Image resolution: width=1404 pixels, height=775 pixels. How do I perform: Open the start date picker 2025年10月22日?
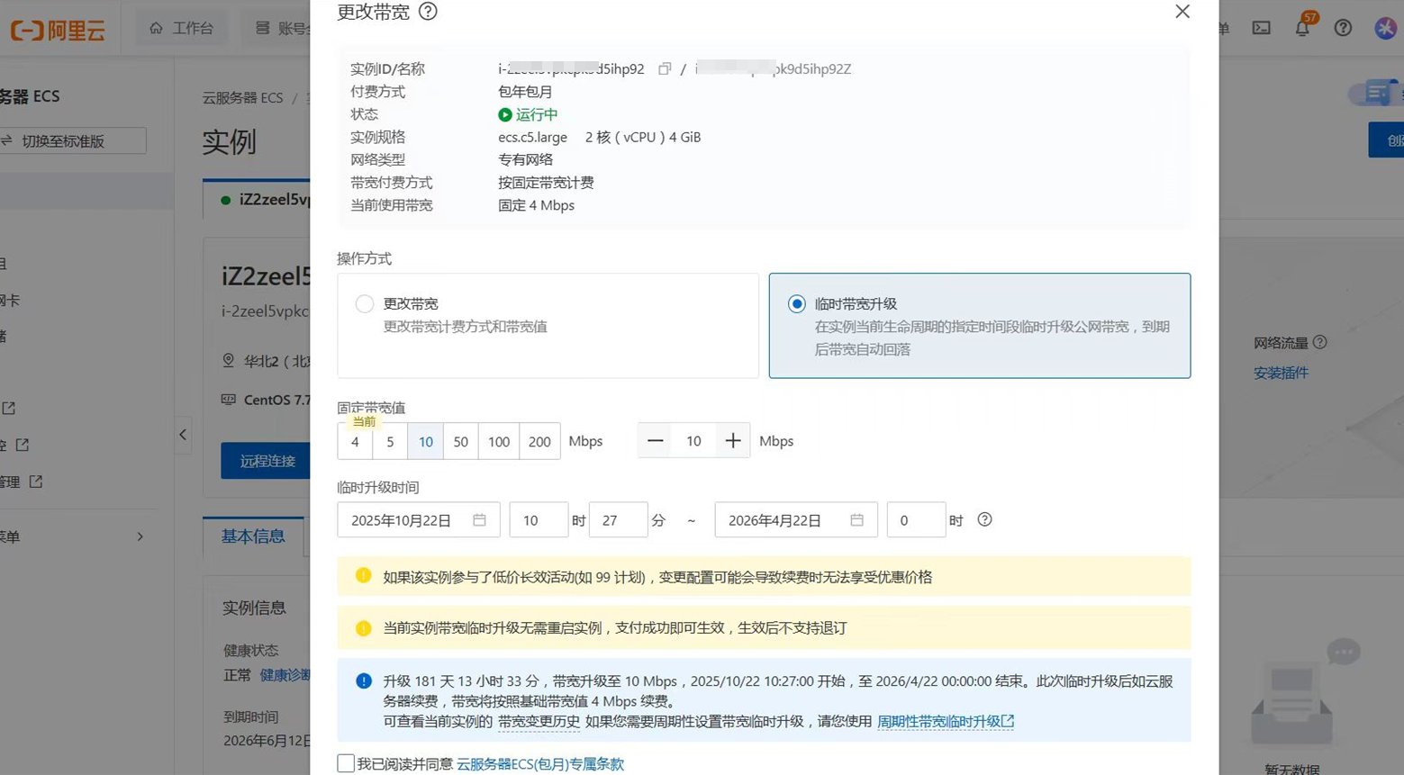point(419,520)
